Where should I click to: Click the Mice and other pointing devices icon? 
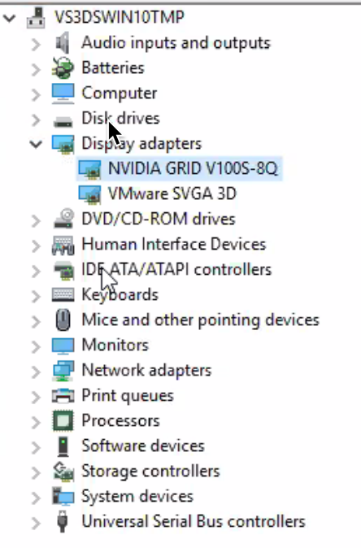(63, 320)
